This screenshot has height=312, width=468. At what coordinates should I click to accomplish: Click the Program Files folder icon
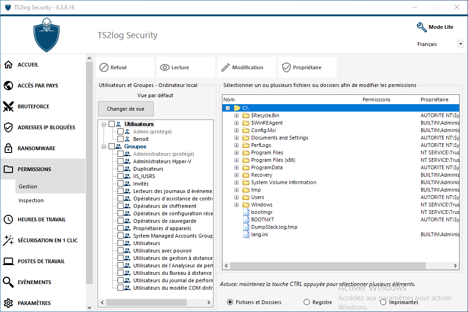coord(246,153)
